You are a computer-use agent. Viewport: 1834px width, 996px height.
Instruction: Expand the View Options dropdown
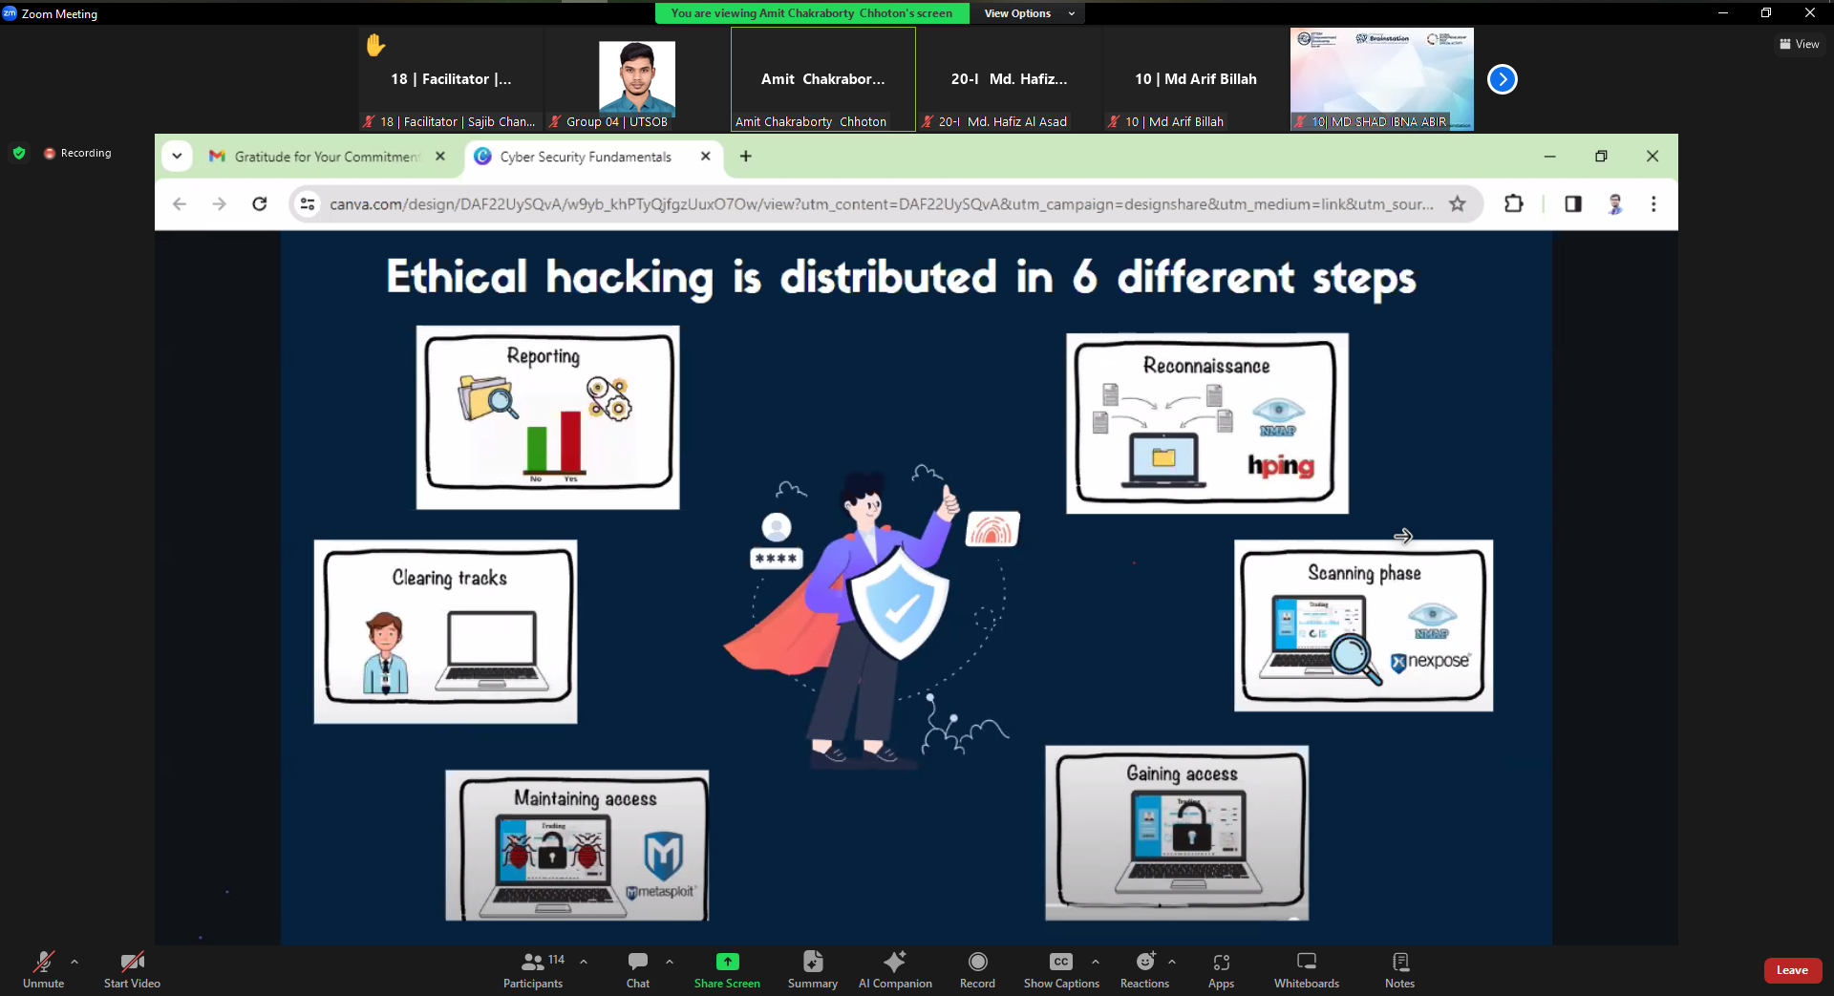click(x=1029, y=13)
